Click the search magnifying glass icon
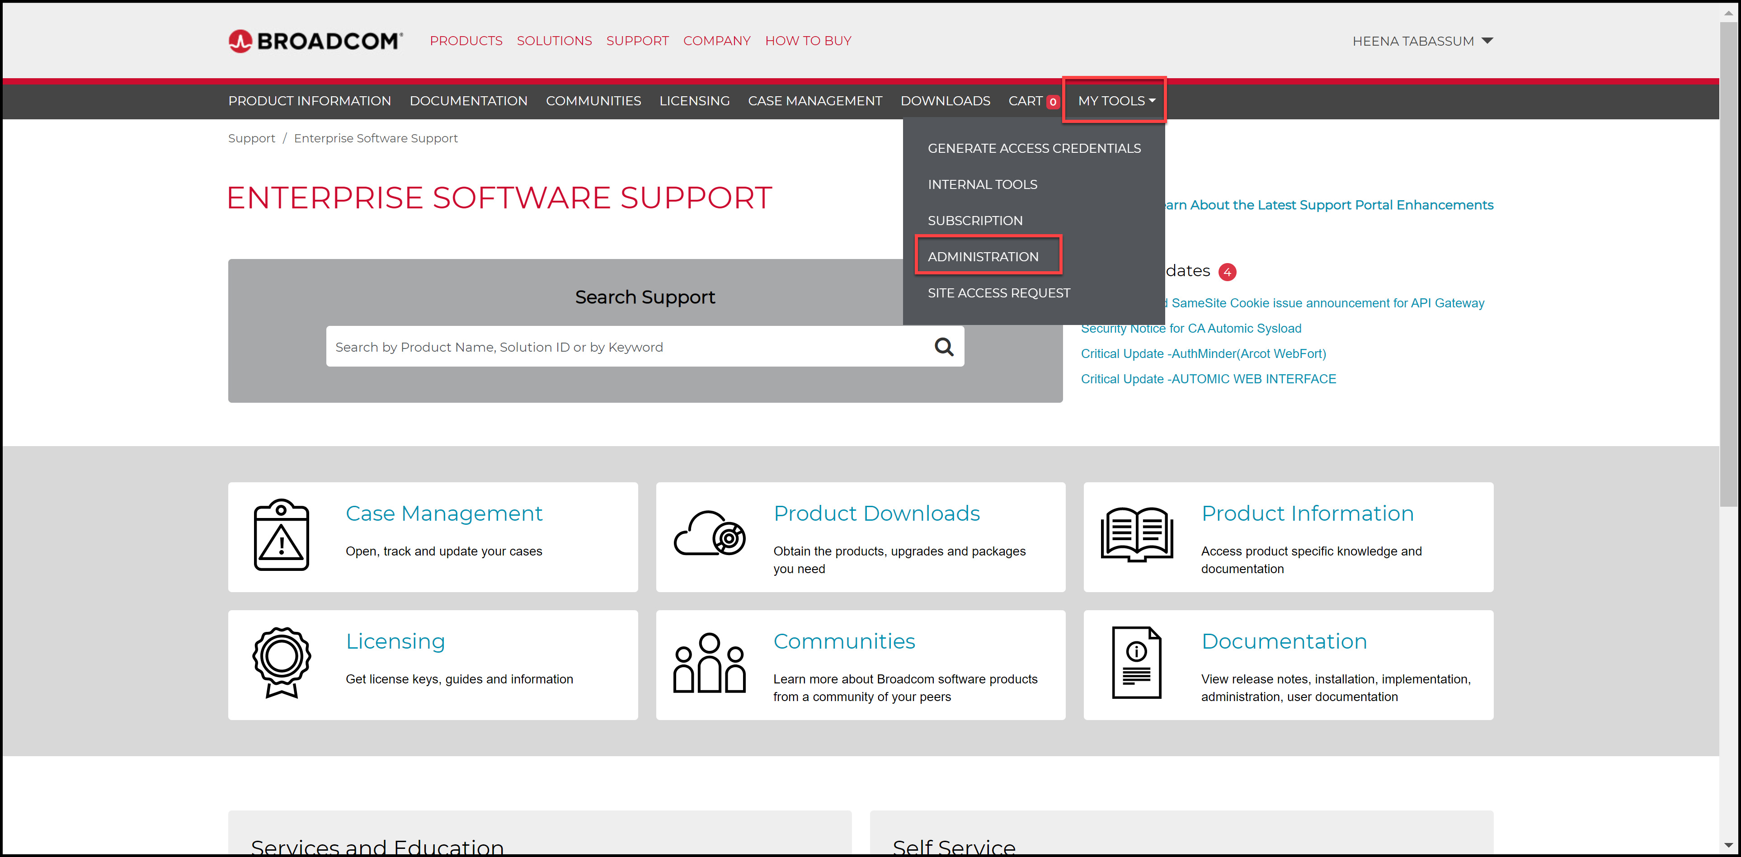 click(943, 347)
